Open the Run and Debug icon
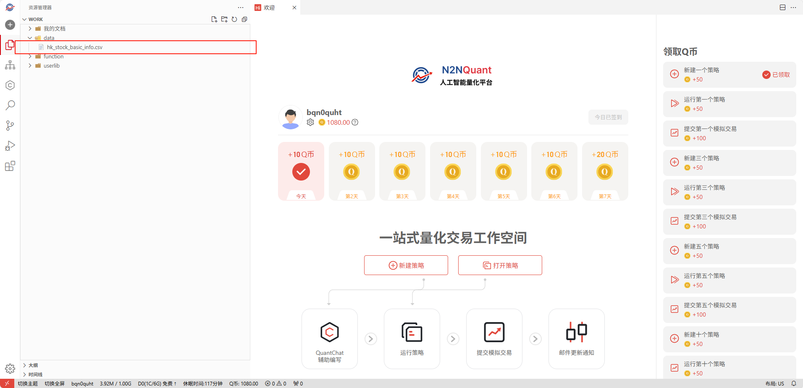 pyautogui.click(x=10, y=146)
